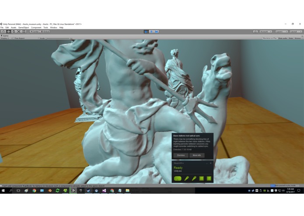Click the second SteamVR base station icon
This screenshot has height=216, width=304.
(x=209, y=178)
